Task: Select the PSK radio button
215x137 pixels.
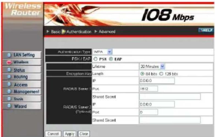Action: click(95, 59)
